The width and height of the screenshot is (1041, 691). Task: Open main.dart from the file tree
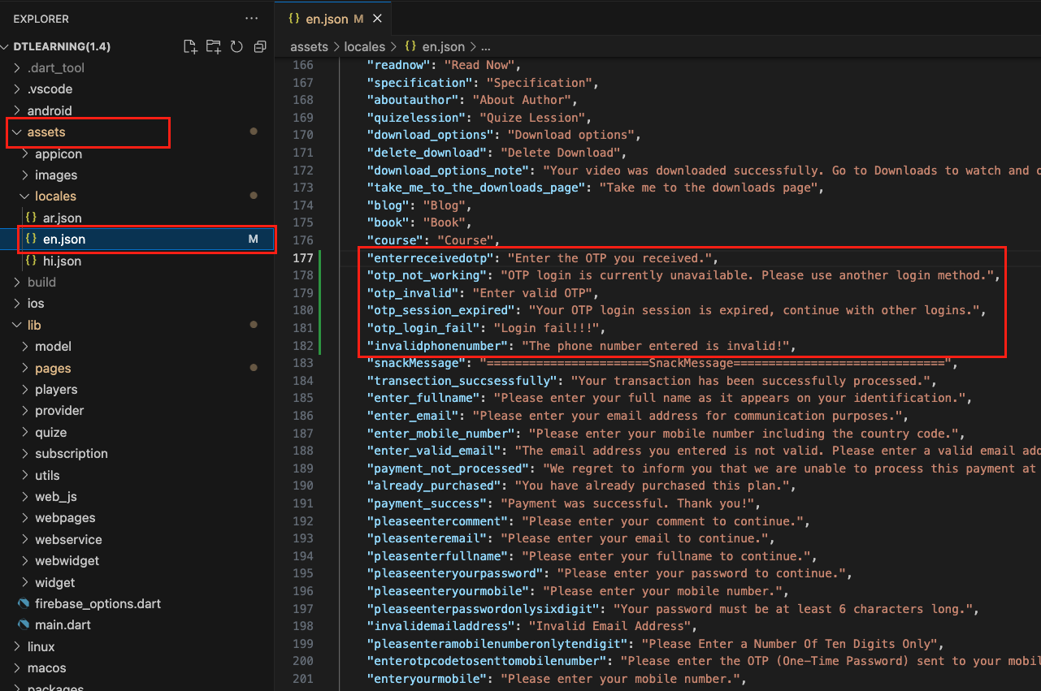pos(63,624)
